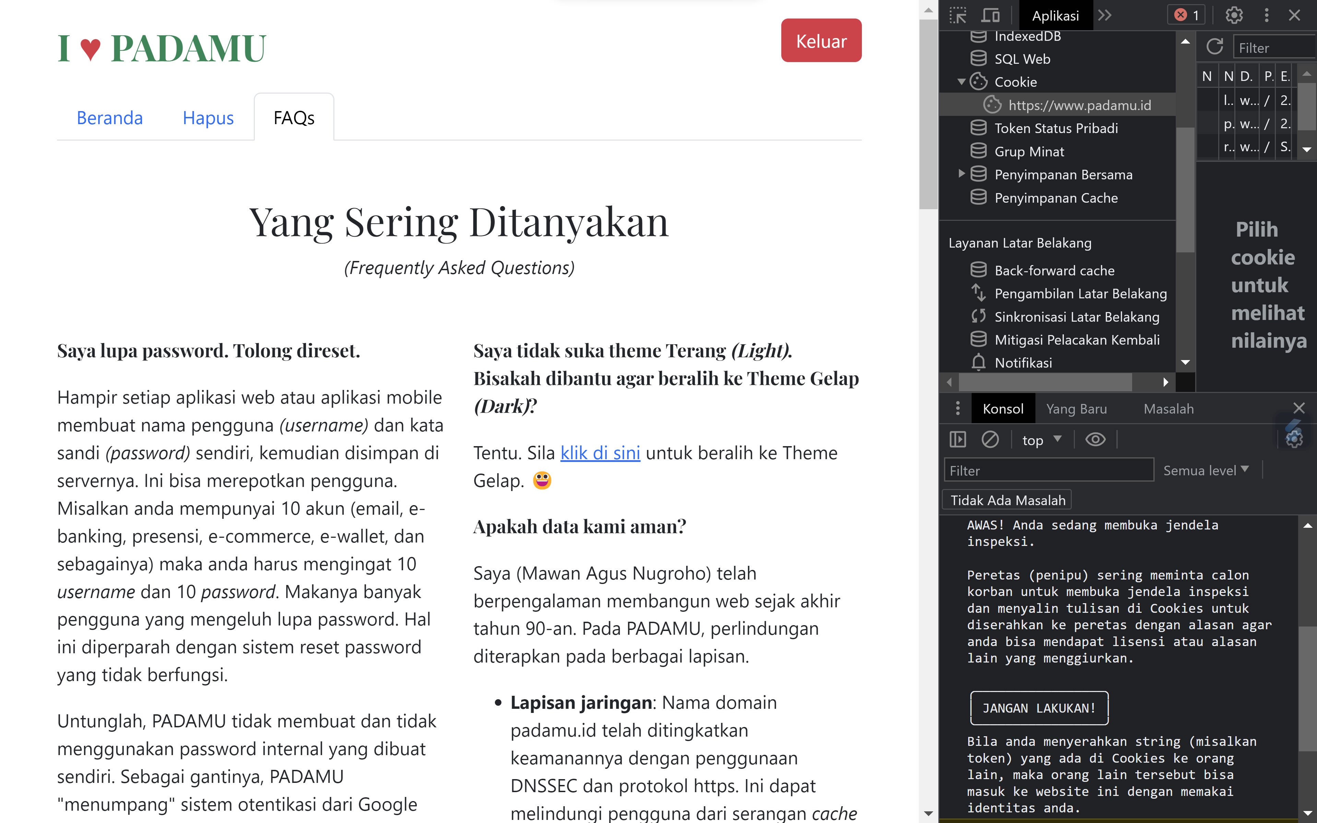The image size is (1317, 823).
Task: Select the Aplikasi DevTools tab
Action: point(1055,15)
